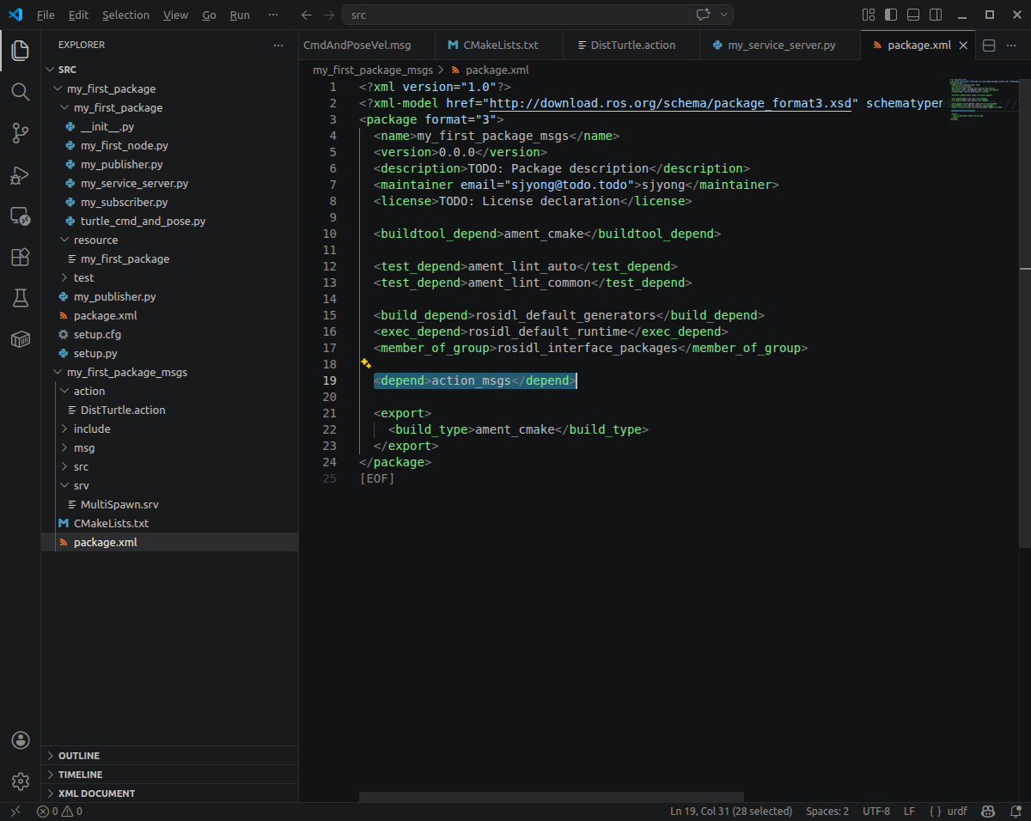This screenshot has width=1031, height=821.
Task: Switch to the CMakeLists.txt tab
Action: point(499,46)
